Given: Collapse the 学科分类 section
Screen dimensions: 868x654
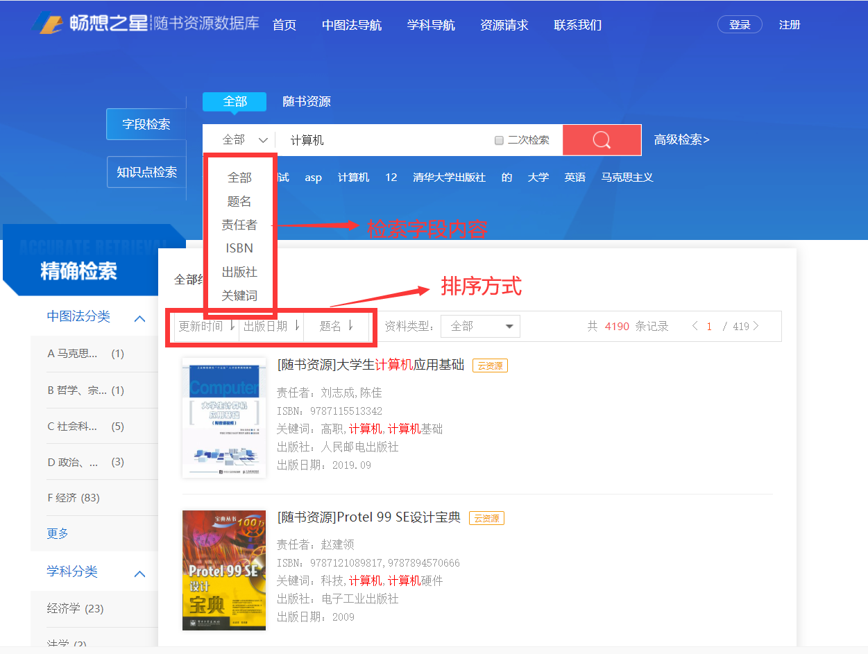Looking at the screenshot, I should point(139,574).
